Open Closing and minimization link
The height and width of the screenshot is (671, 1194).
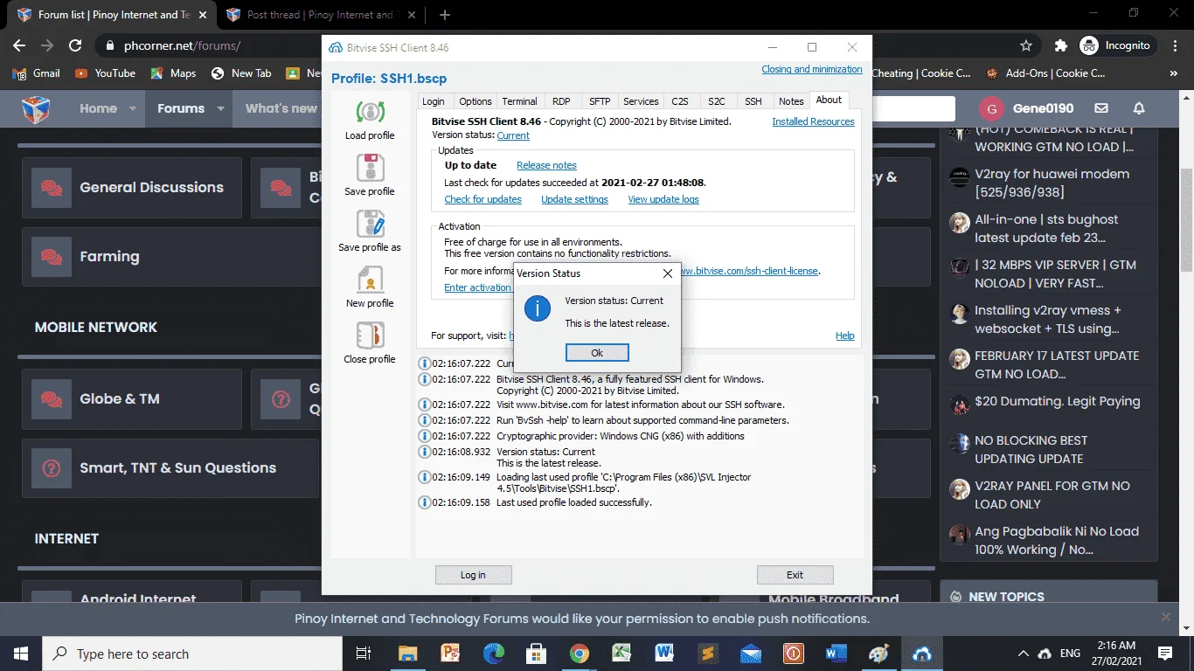(x=811, y=69)
